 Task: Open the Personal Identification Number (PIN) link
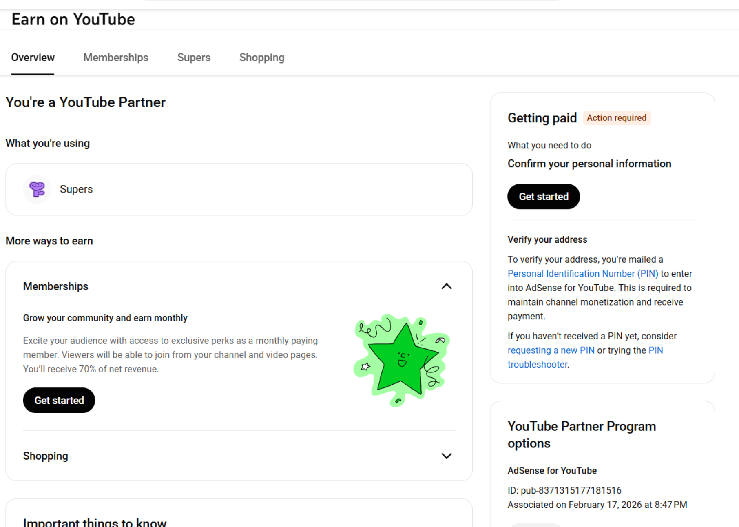583,274
